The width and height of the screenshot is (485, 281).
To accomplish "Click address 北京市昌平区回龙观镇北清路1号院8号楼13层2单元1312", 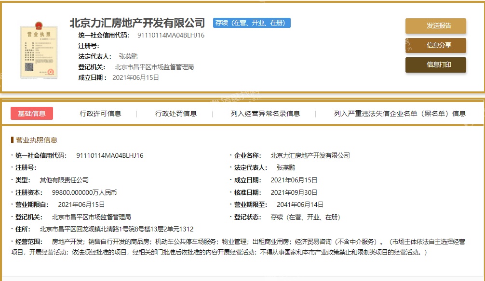I will (117, 229).
